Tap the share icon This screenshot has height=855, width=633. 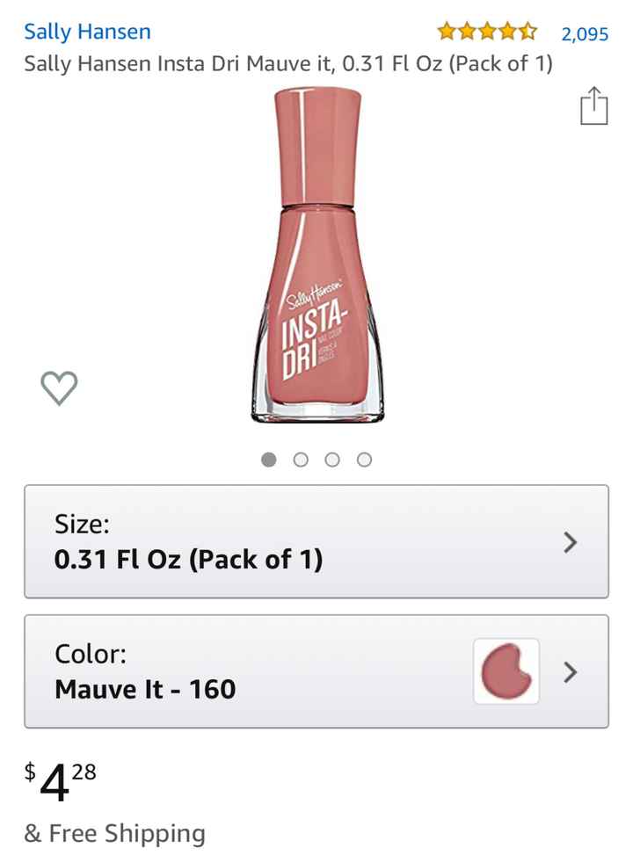(x=593, y=106)
